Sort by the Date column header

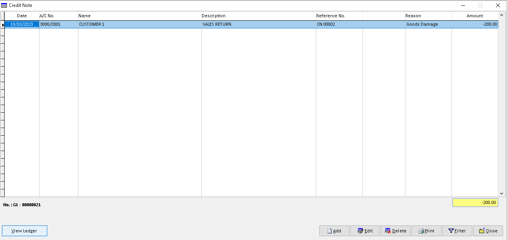pos(22,16)
